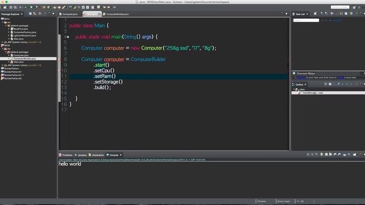Screen dimensions: 365x205
Task: Click the Quick Access search field
Action: (340, 7)
